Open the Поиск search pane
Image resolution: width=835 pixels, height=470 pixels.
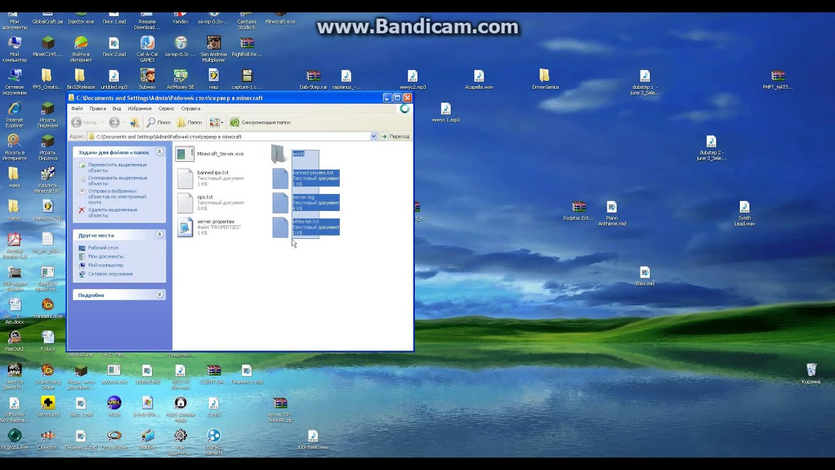tap(159, 122)
